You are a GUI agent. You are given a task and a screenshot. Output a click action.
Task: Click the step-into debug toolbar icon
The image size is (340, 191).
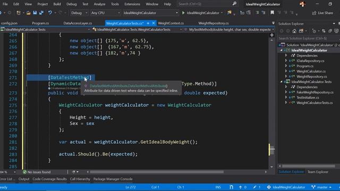pos(242,13)
